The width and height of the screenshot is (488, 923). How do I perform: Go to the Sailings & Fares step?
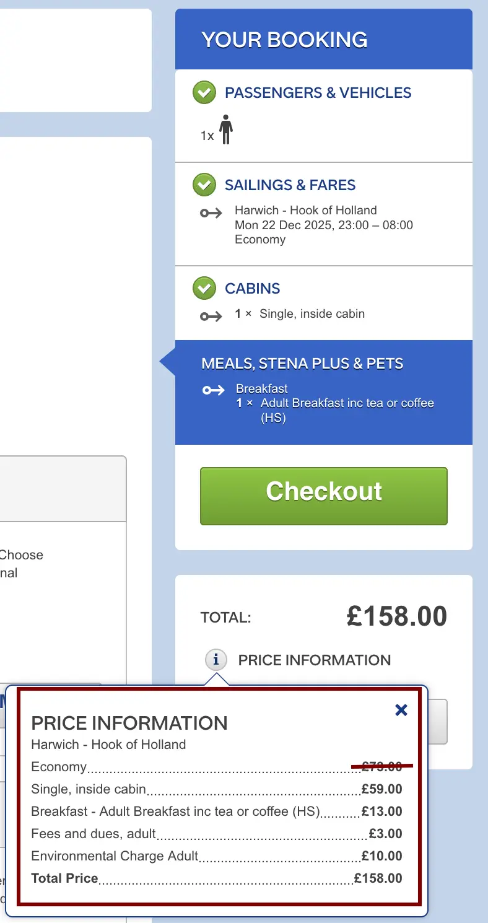tap(290, 185)
